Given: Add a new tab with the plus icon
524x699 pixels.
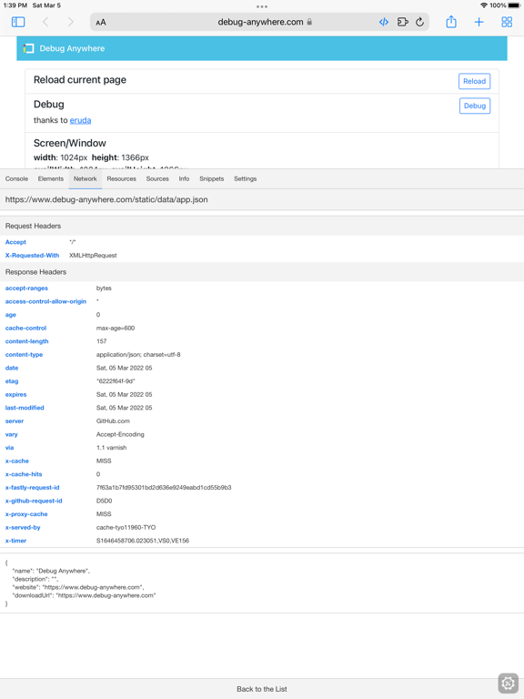Looking at the screenshot, I should [x=479, y=22].
